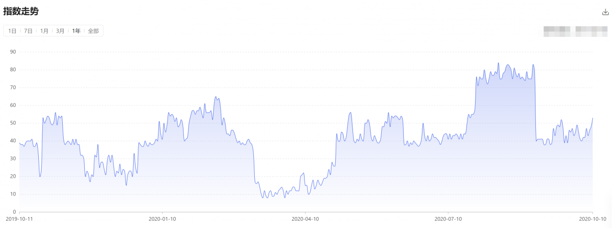
Task: Click the download chart icon
Action: point(605,12)
